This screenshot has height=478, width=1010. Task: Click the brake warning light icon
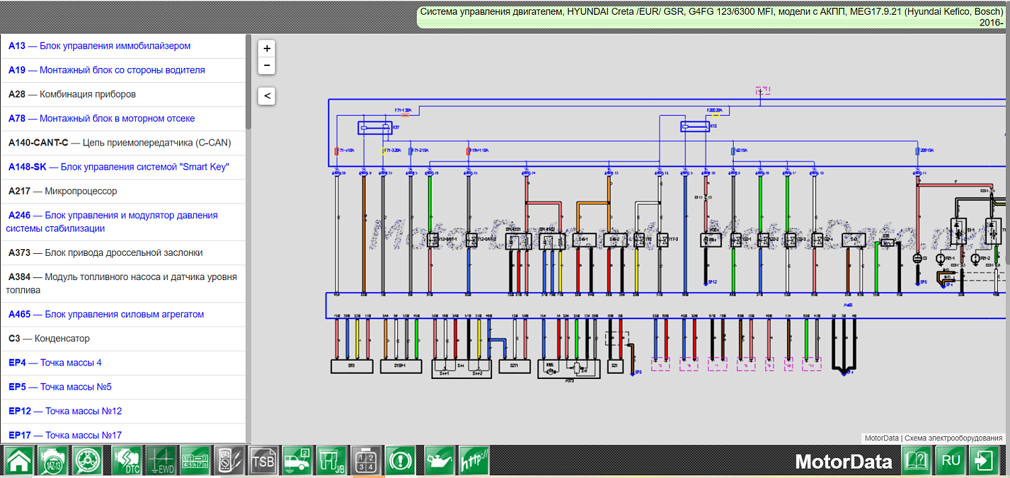click(401, 461)
